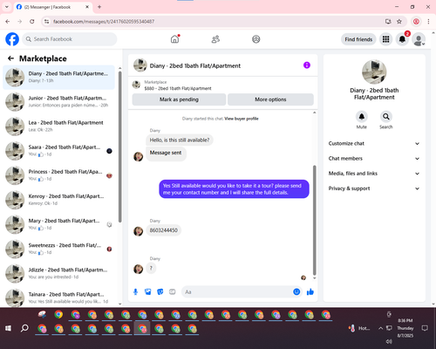Open the Windows notification center
Viewport: 436px width, 349px height.
pyautogui.click(x=425, y=328)
